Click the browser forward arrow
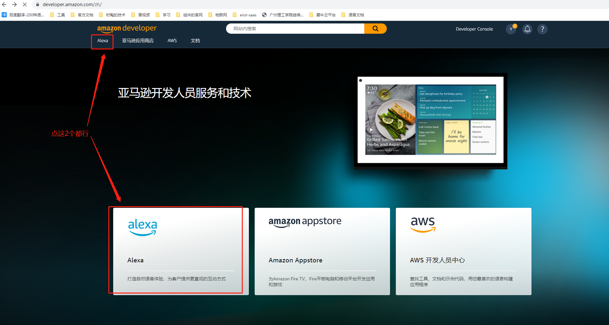This screenshot has width=609, height=325. pos(14,4)
